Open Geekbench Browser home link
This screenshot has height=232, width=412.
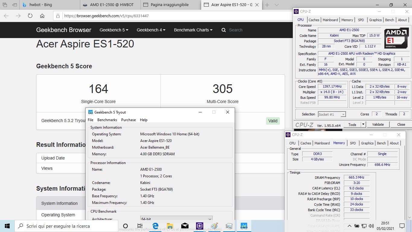[64, 30]
